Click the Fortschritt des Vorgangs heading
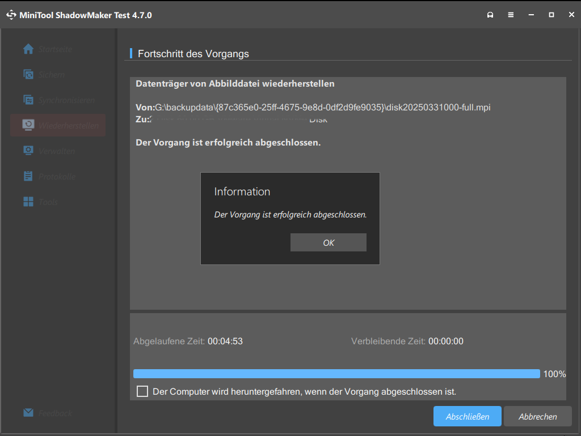This screenshot has width=581, height=436. (193, 54)
